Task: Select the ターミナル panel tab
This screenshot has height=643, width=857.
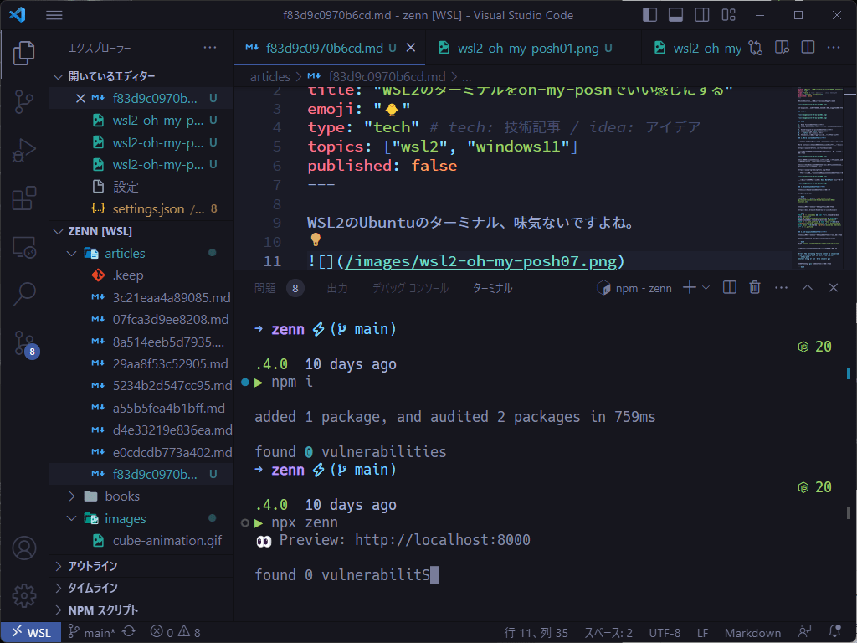Action: tap(492, 288)
